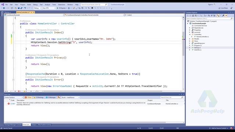Screen dimensions: 235x132
Task: Click the Save All toolbar icon
Action: (x=21, y=8)
